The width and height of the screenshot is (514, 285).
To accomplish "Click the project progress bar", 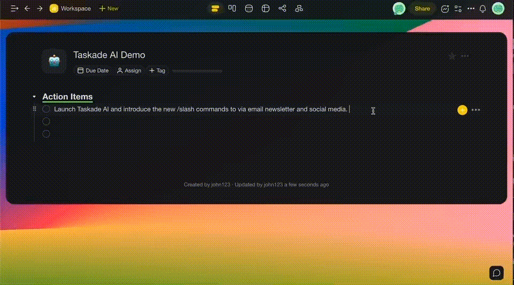I will coord(197,71).
